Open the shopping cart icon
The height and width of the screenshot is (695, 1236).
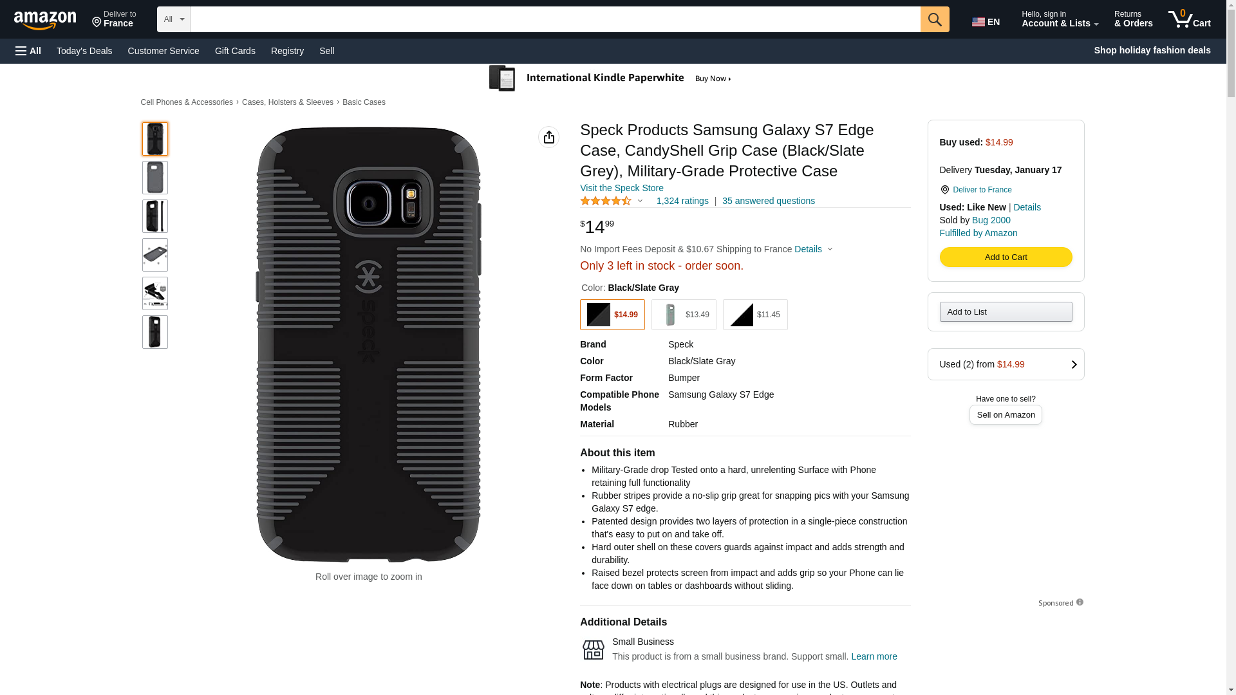[1188, 19]
